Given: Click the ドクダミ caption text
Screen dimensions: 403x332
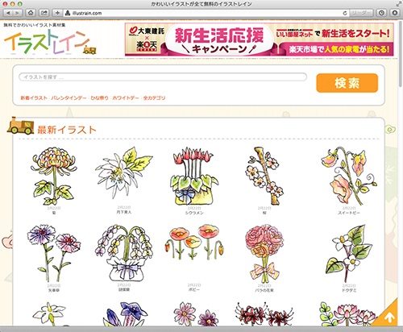Looking at the screenshot, I should tap(349, 290).
